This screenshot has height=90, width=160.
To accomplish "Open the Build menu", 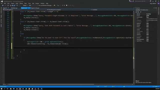I will (x=17, y=3).
